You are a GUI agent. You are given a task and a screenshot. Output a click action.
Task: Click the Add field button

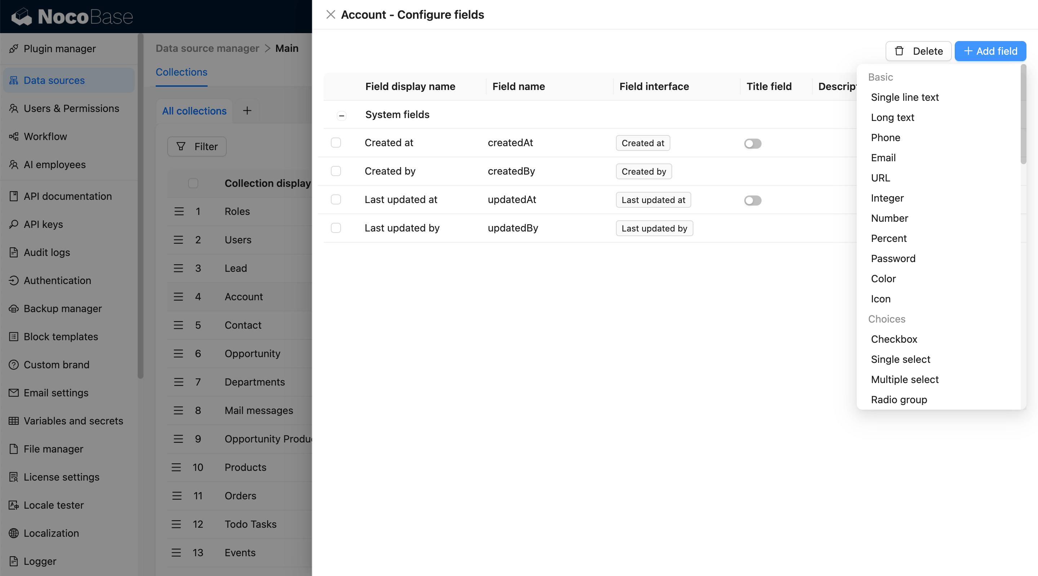tap(990, 51)
